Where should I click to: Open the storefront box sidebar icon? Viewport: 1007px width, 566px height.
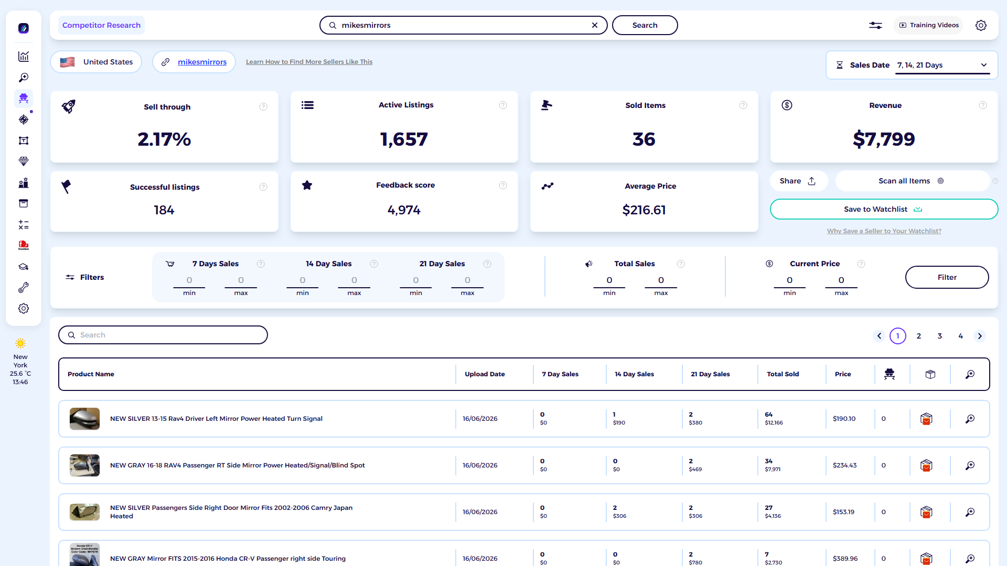[x=24, y=203]
